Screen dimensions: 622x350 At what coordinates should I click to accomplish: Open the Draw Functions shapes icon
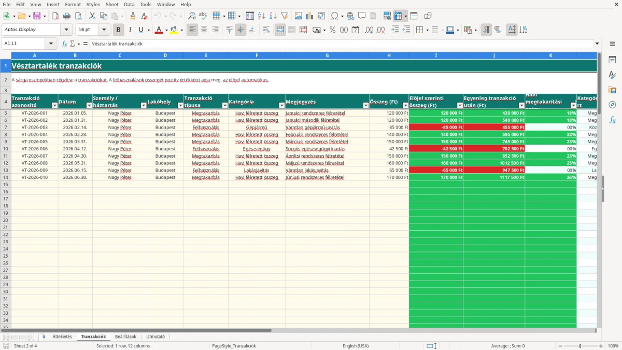[x=428, y=16]
